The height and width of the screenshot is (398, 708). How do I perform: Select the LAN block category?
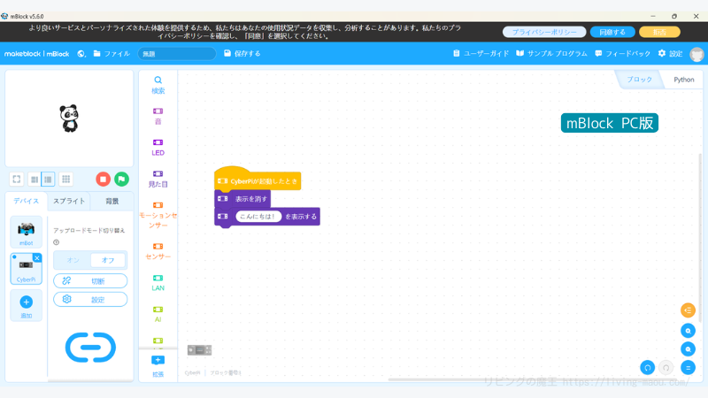click(158, 283)
